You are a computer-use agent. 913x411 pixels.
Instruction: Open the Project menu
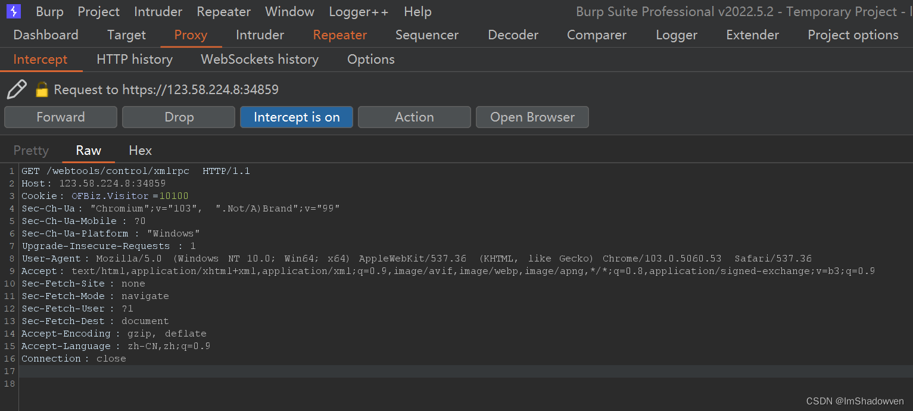pos(98,11)
